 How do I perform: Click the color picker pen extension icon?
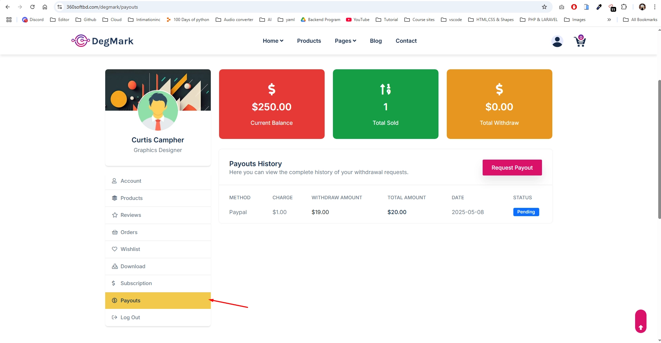click(x=599, y=7)
